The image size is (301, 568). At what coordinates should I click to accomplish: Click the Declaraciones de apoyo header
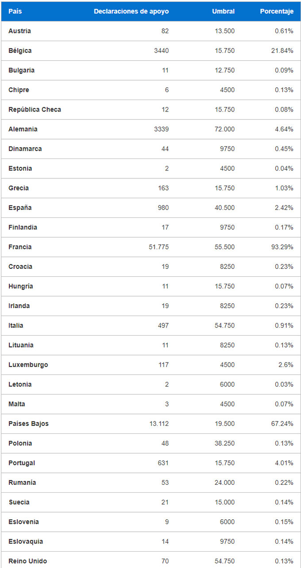coord(131,12)
